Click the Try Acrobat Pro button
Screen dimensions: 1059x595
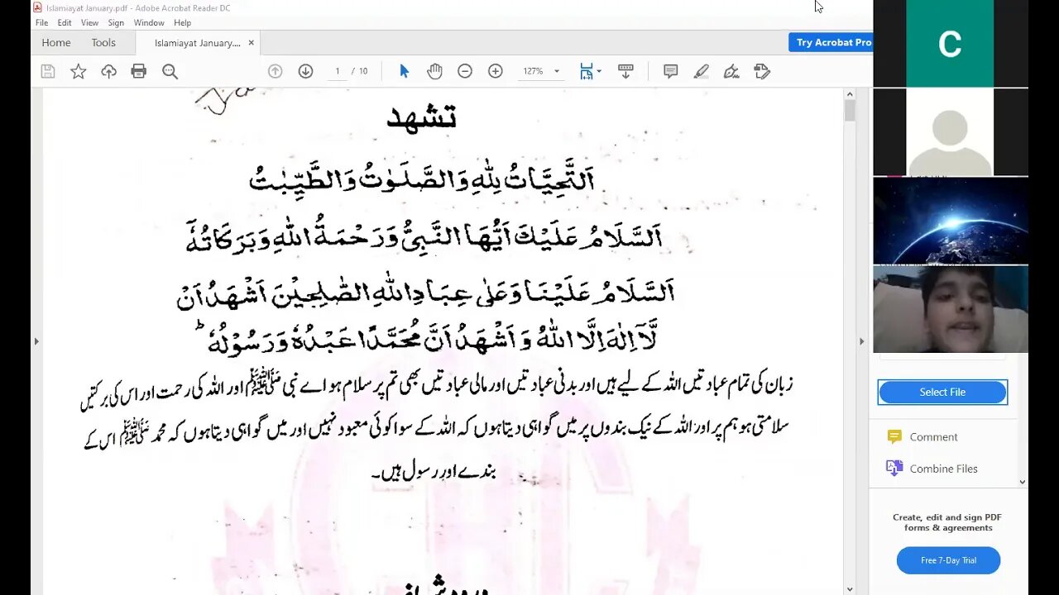[831, 42]
